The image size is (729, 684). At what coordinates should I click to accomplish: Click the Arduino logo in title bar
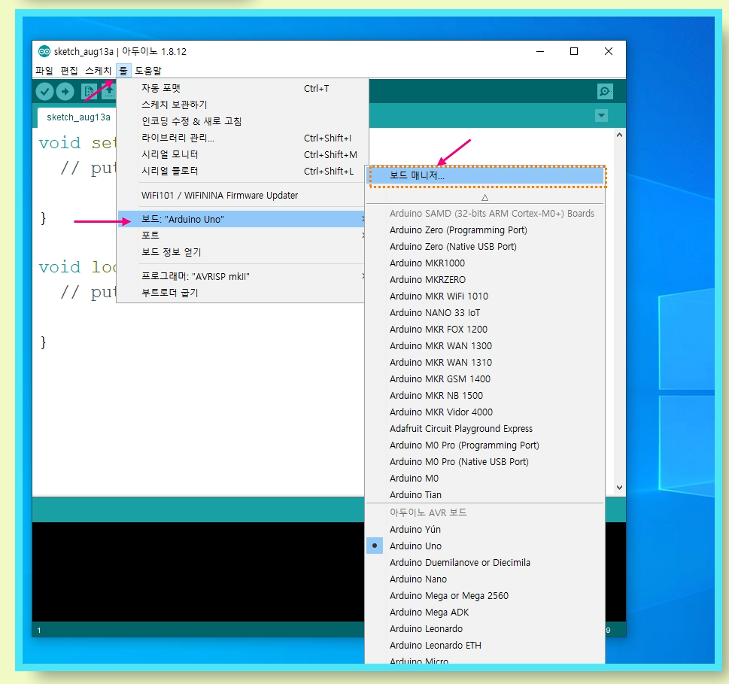point(44,51)
